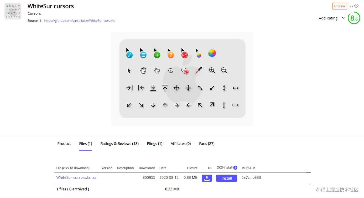
Task: Open the GitHub source repository link
Action: point(79,21)
